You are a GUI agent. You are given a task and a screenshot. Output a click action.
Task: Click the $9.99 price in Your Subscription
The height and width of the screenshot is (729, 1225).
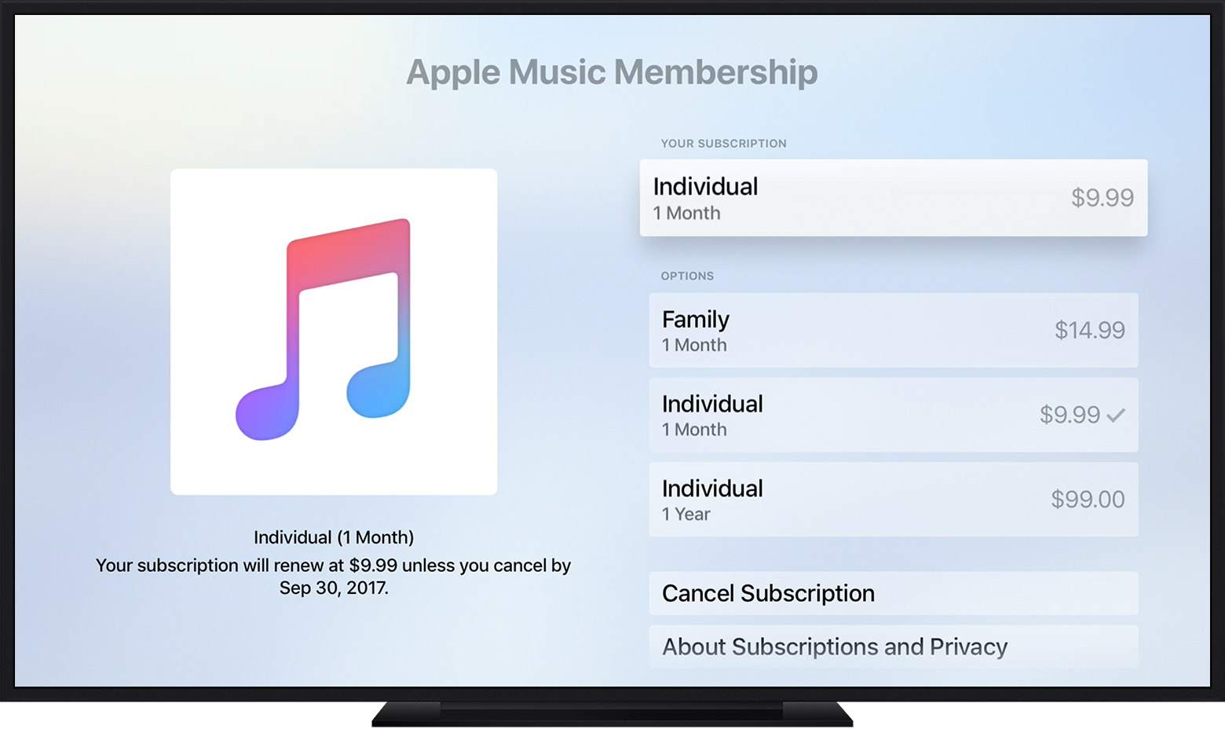click(1102, 198)
